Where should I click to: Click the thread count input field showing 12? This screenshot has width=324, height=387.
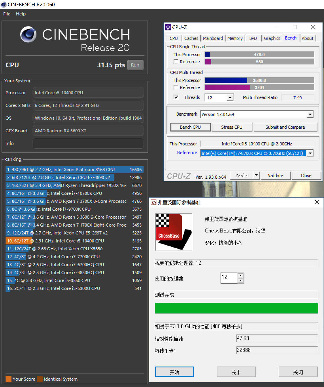pos(229,278)
